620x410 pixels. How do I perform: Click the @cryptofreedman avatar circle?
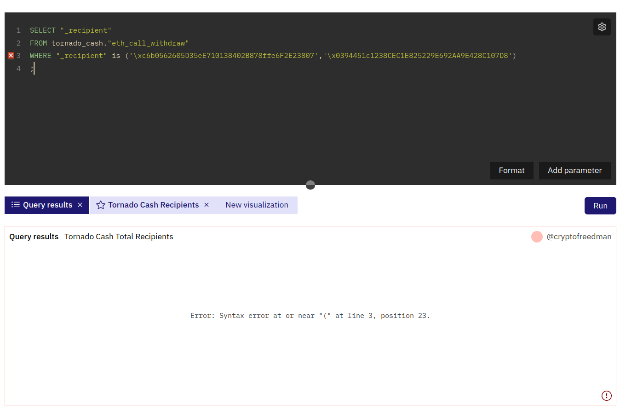[537, 237]
